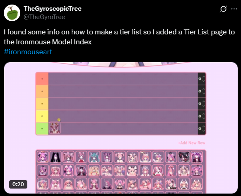Move the C tier row down
Screen dimensions: 241x196
204,119
